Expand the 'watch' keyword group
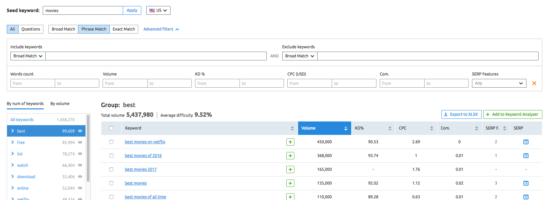Screen dimensions: 546x200 coord(13,165)
